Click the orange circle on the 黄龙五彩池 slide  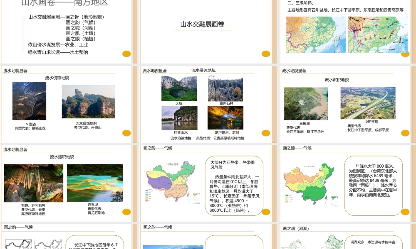pos(126,212)
